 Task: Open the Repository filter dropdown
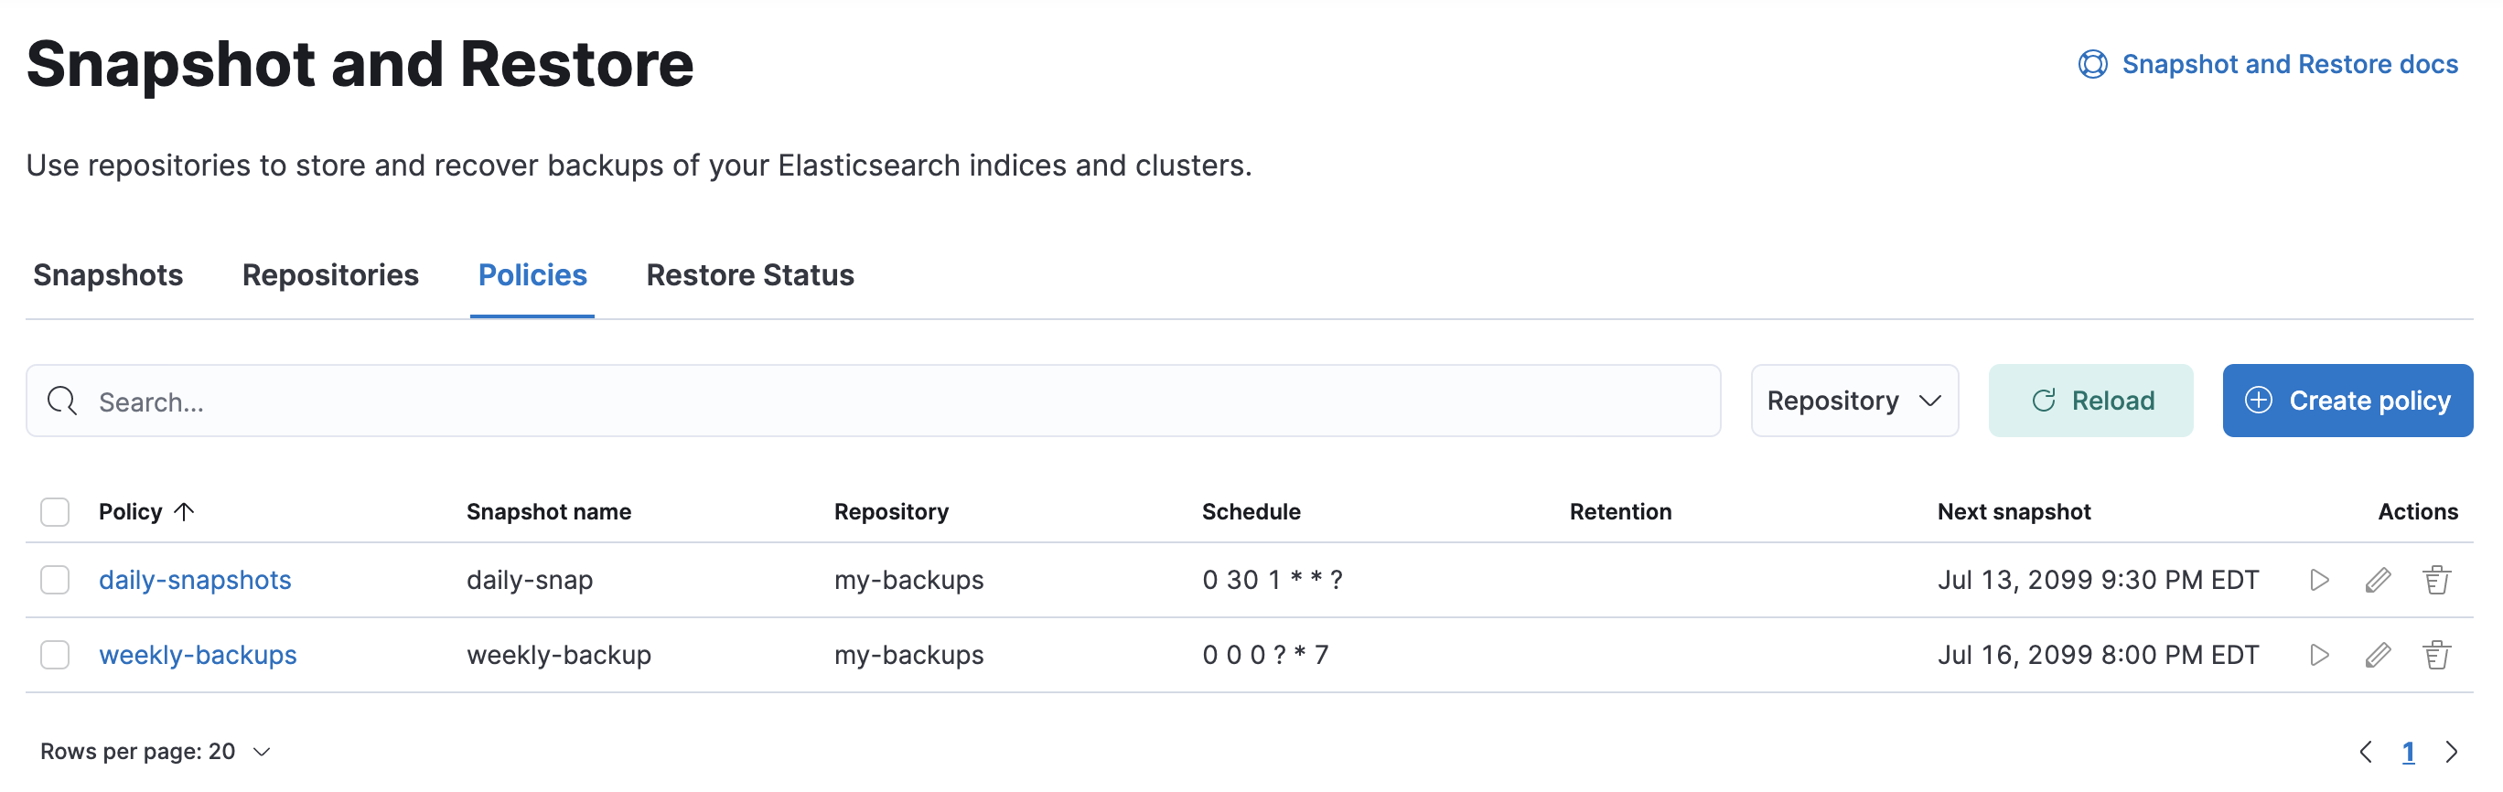[1854, 401]
